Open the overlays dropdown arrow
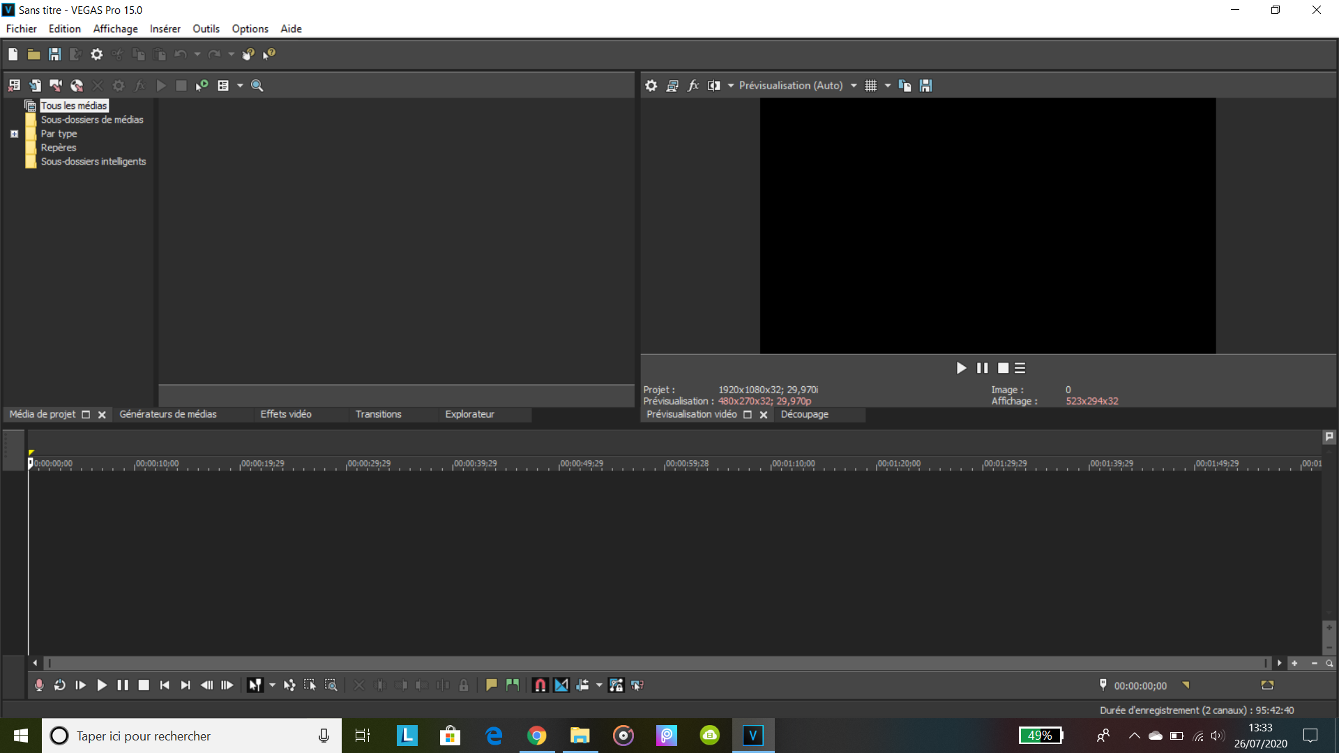The width and height of the screenshot is (1339, 753). [x=888, y=86]
